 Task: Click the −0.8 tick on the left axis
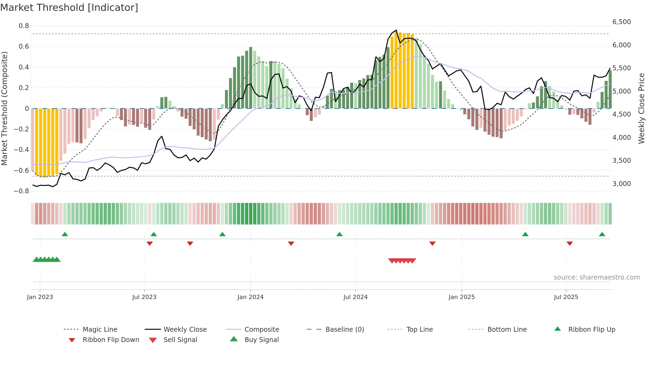click(21, 191)
